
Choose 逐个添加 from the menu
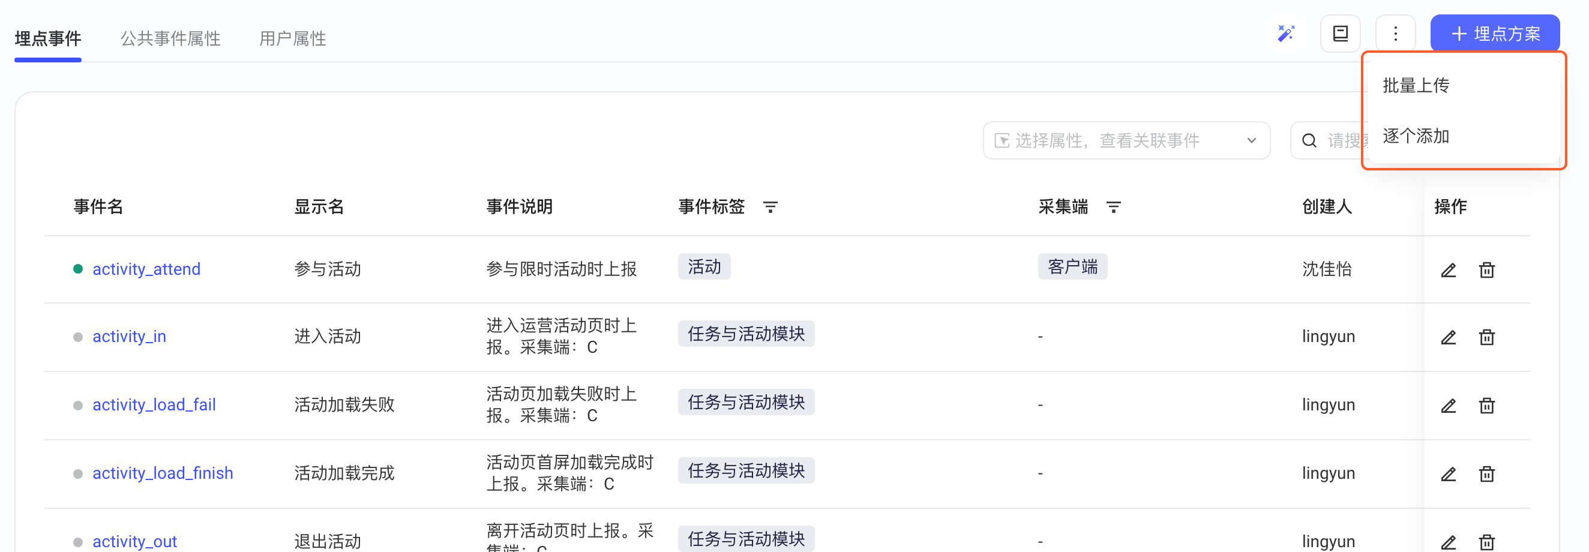click(x=1416, y=136)
